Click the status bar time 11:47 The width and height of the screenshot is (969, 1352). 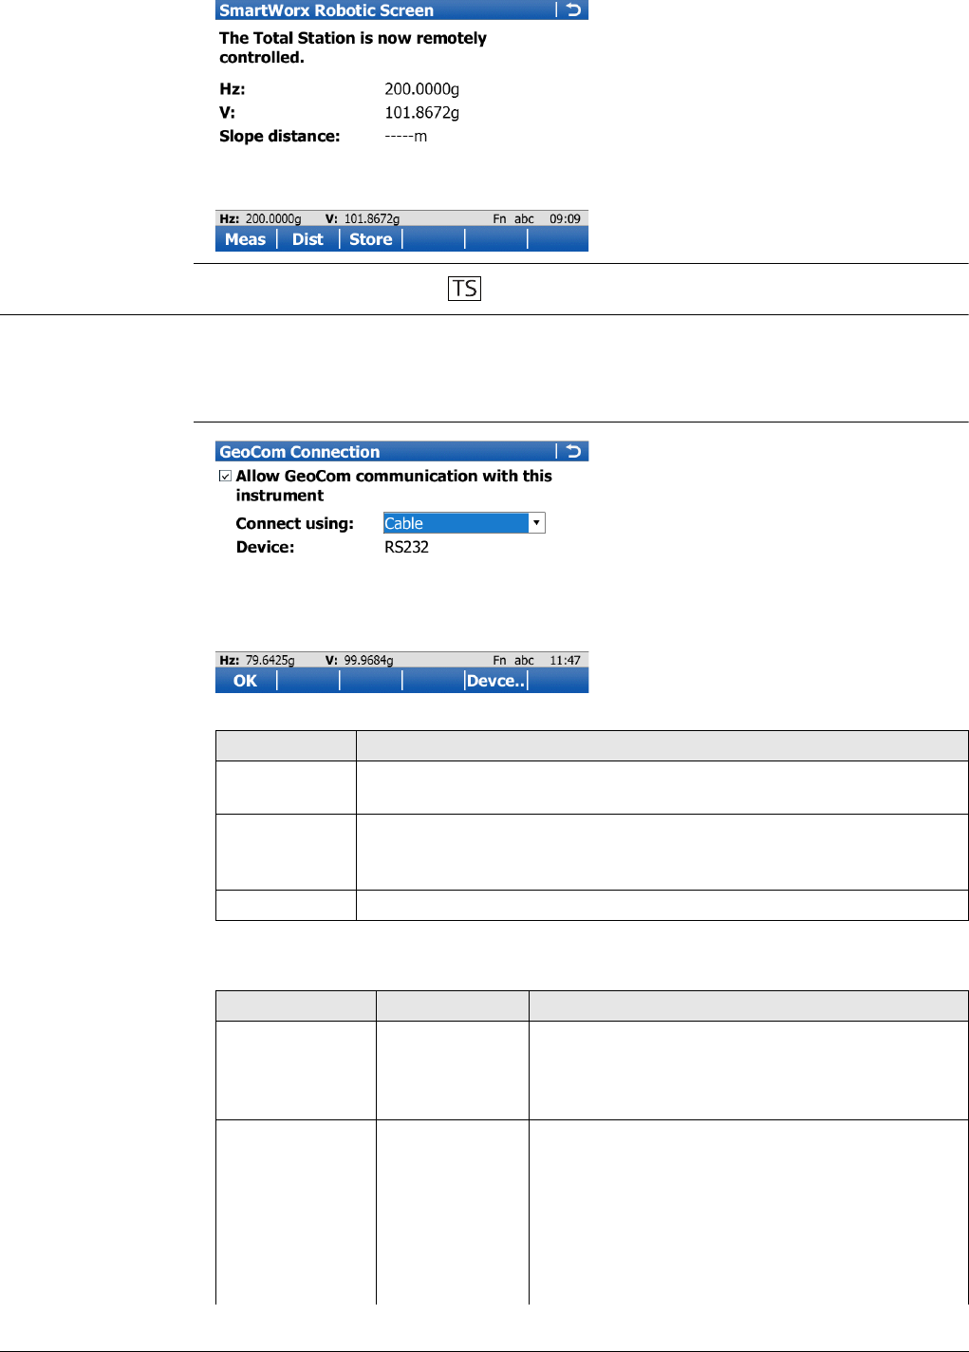point(565,660)
